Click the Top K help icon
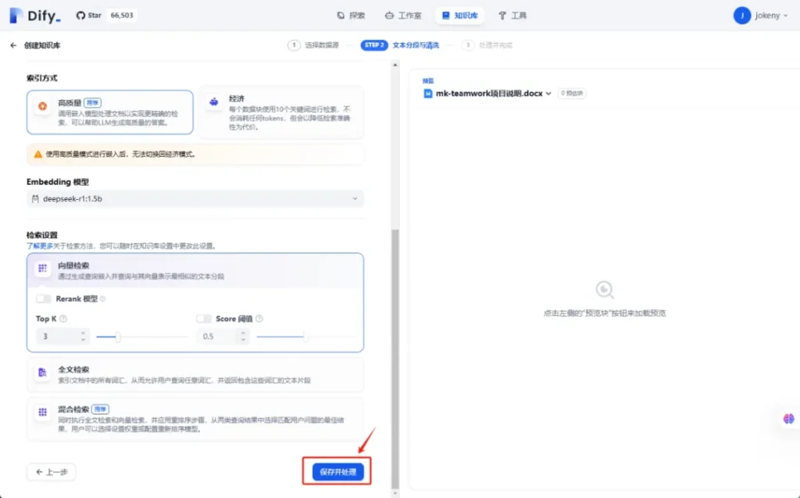Image resolution: width=800 pixels, height=498 pixels. (63, 318)
